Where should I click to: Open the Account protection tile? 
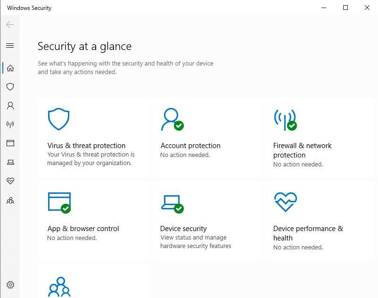205,137
